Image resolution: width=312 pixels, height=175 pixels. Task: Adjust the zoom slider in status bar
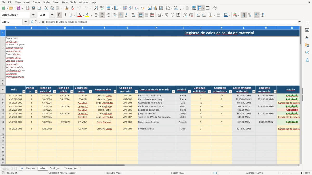(x=291, y=173)
